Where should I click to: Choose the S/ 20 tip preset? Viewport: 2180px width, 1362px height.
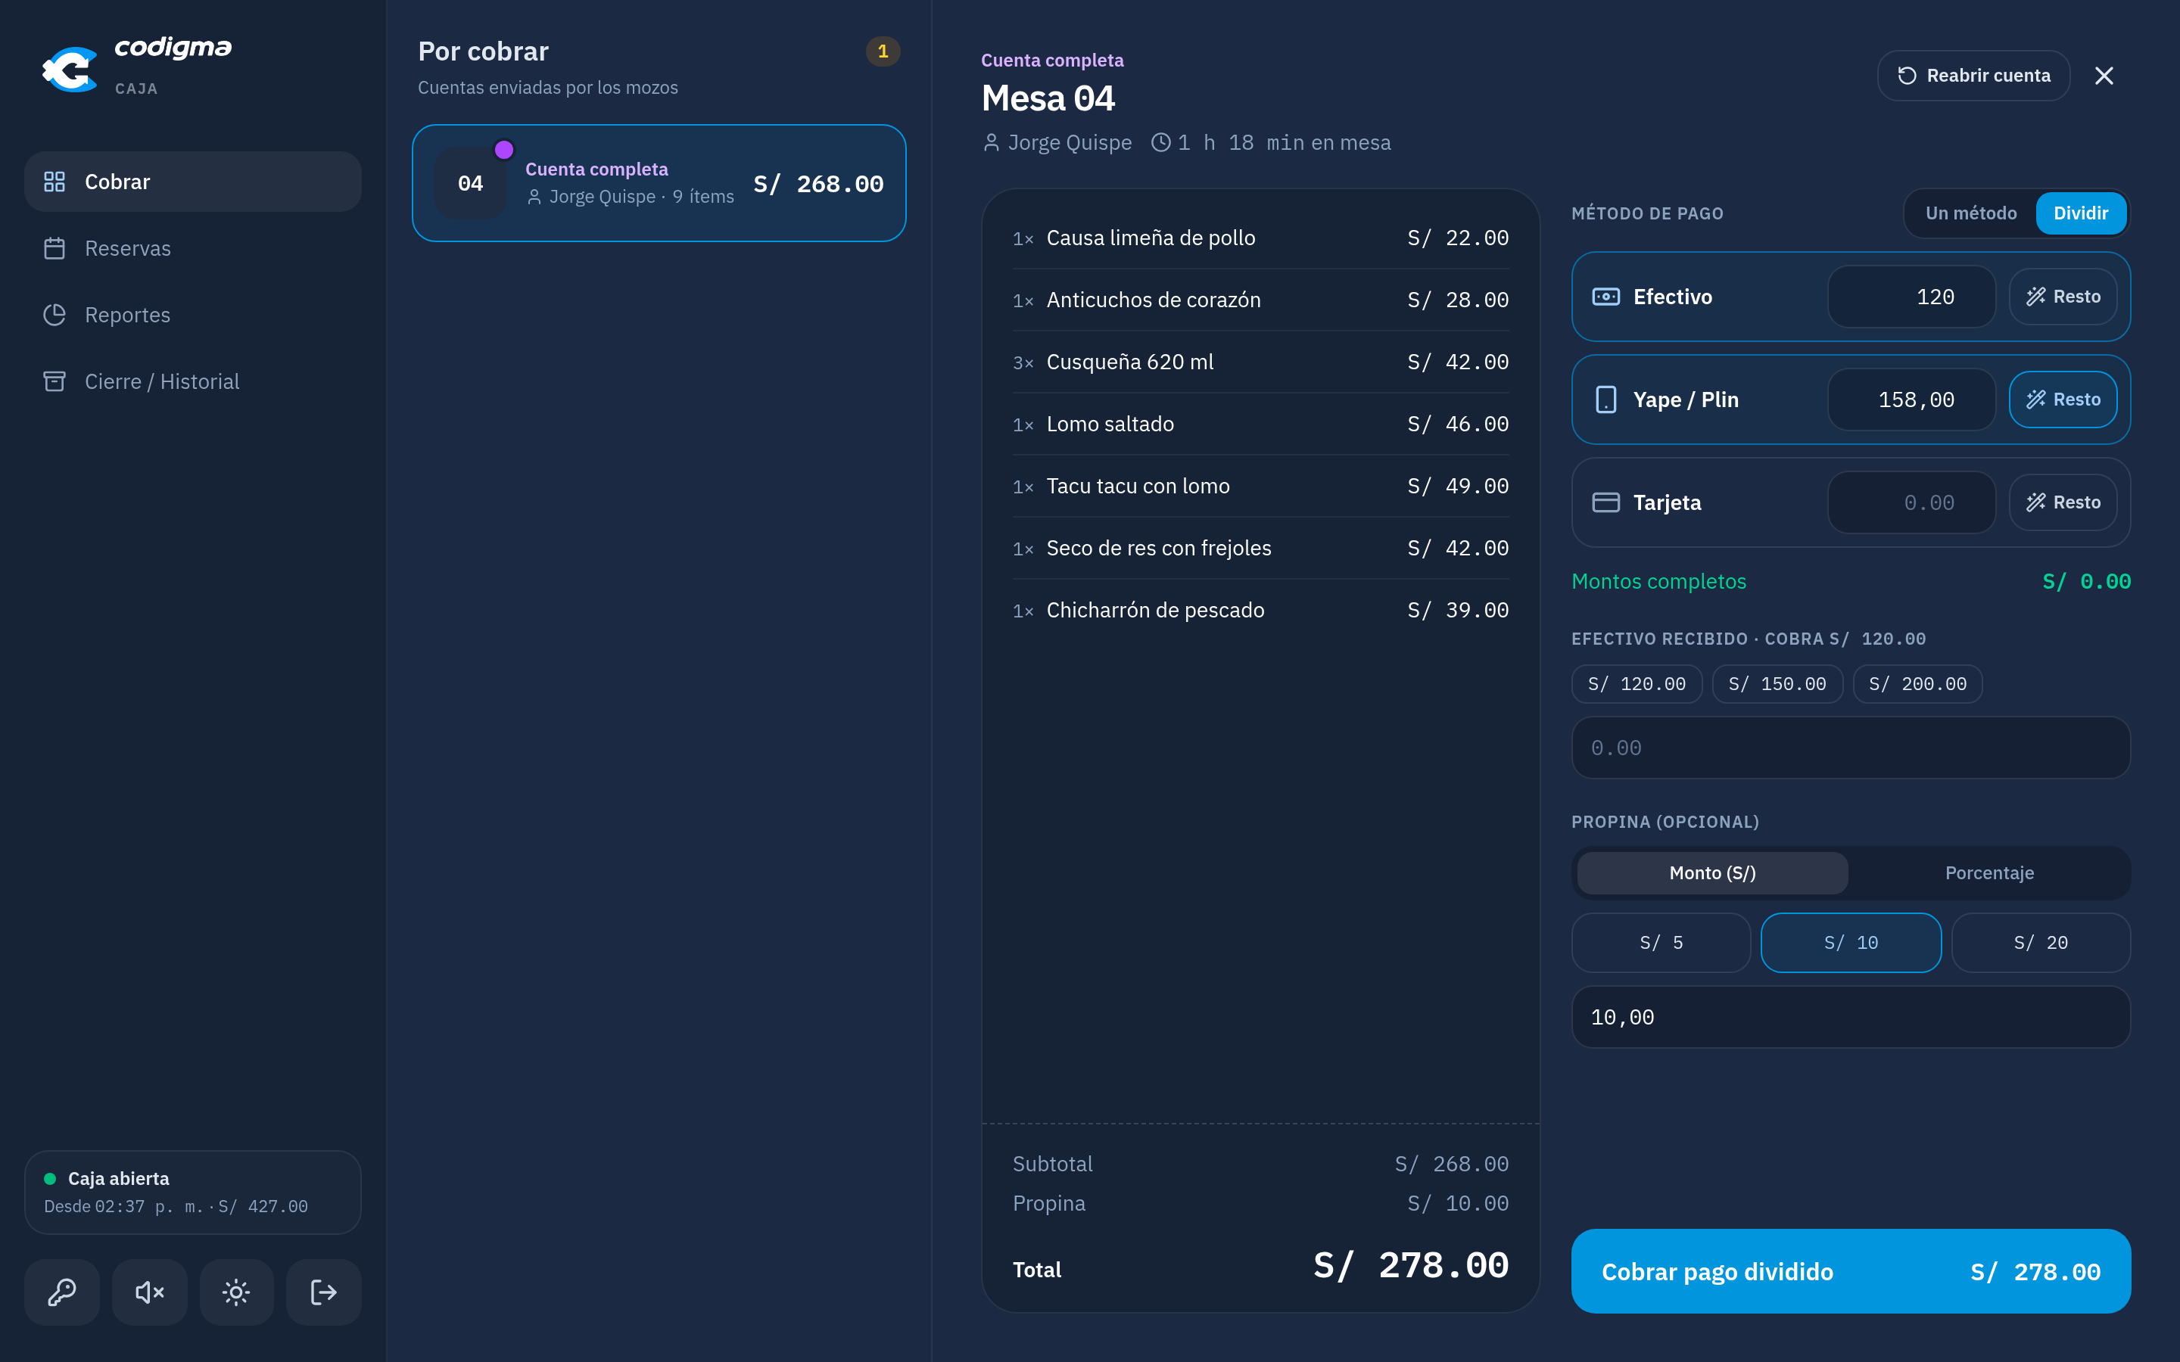pos(2041,942)
